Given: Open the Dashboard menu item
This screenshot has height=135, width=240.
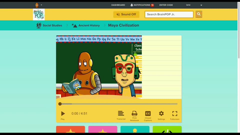Looking at the screenshot, I should point(118,5).
